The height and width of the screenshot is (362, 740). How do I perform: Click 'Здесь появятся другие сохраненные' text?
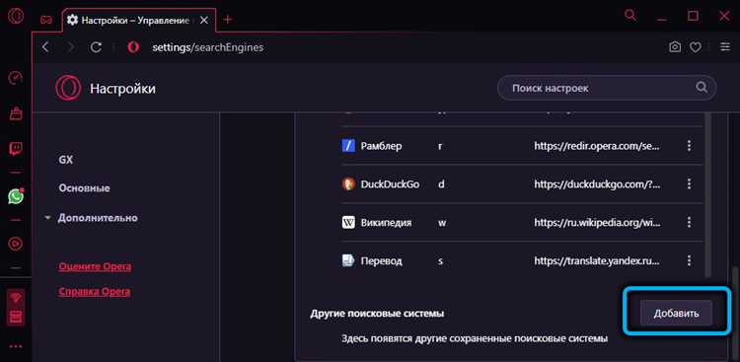[x=475, y=338]
